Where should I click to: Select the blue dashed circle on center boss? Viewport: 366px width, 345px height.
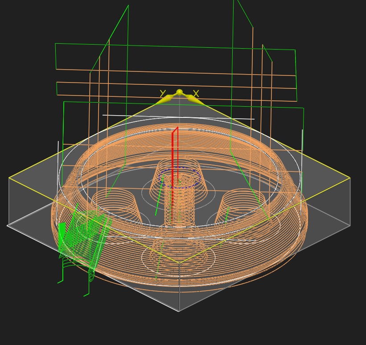tap(180, 178)
